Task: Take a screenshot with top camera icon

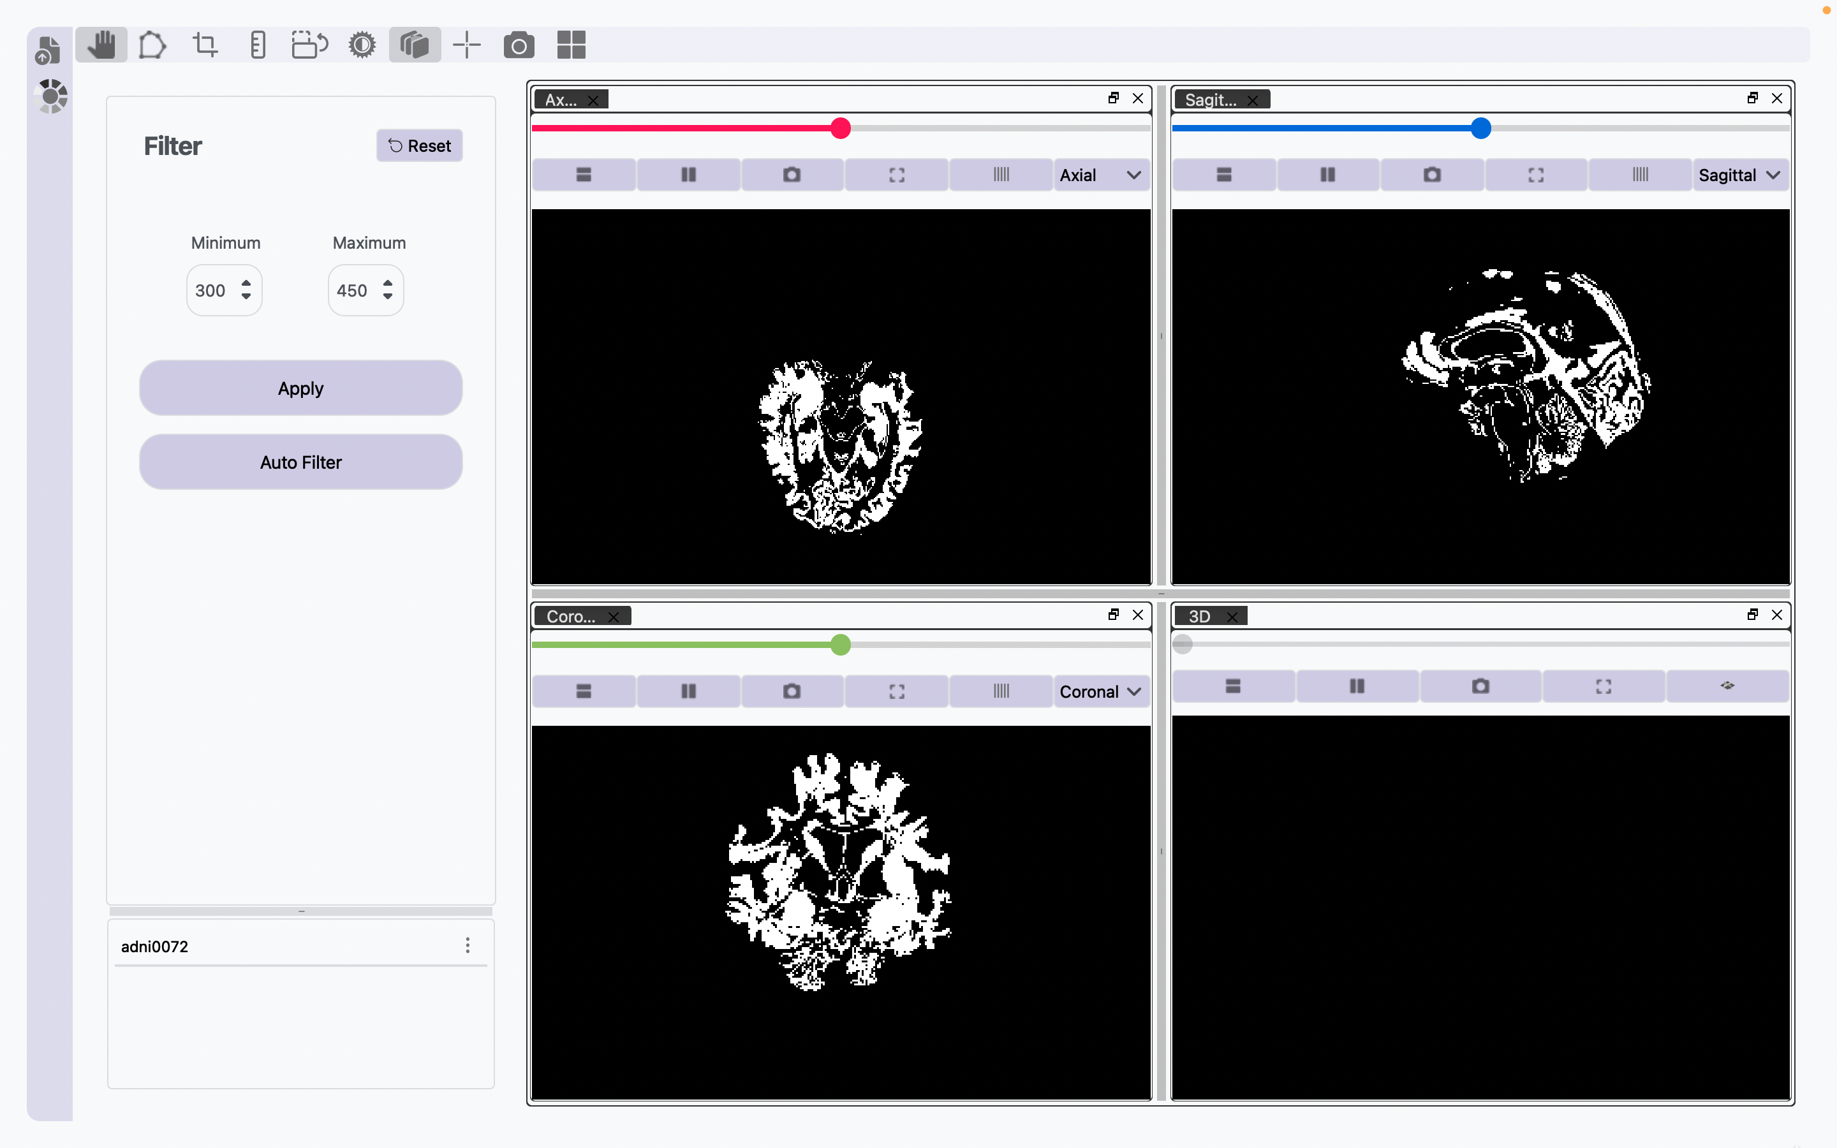Action: click(519, 45)
